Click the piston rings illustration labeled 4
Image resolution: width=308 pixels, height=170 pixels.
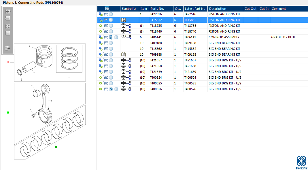tap(69, 60)
